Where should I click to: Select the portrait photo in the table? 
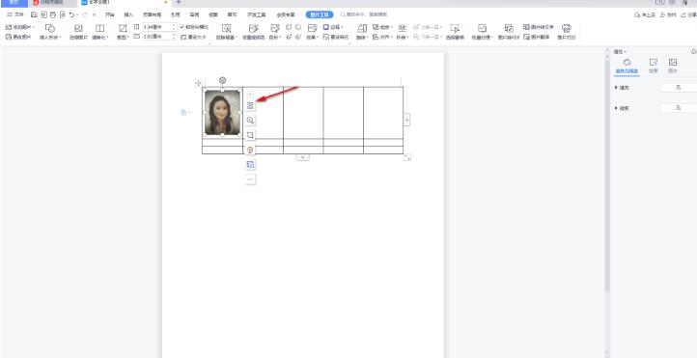(222, 112)
